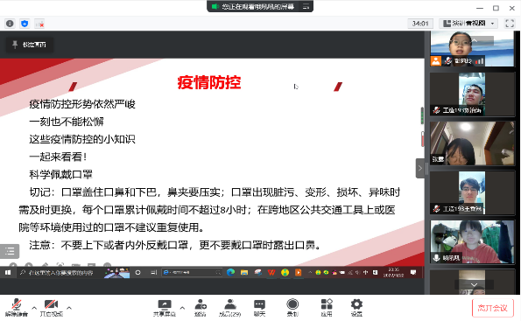Open the green-yellow browser icon on taskbar
The image size is (521, 321).
[x=285, y=273]
